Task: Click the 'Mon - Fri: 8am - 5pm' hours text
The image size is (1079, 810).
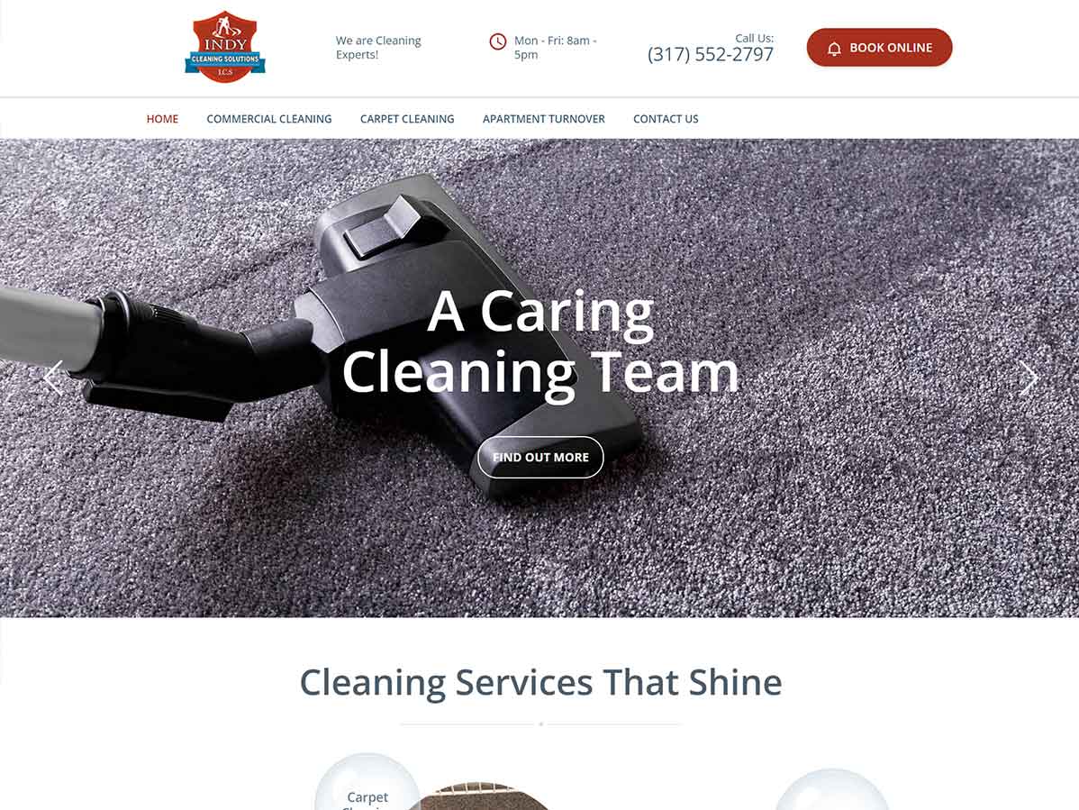Action: pyautogui.click(x=556, y=48)
